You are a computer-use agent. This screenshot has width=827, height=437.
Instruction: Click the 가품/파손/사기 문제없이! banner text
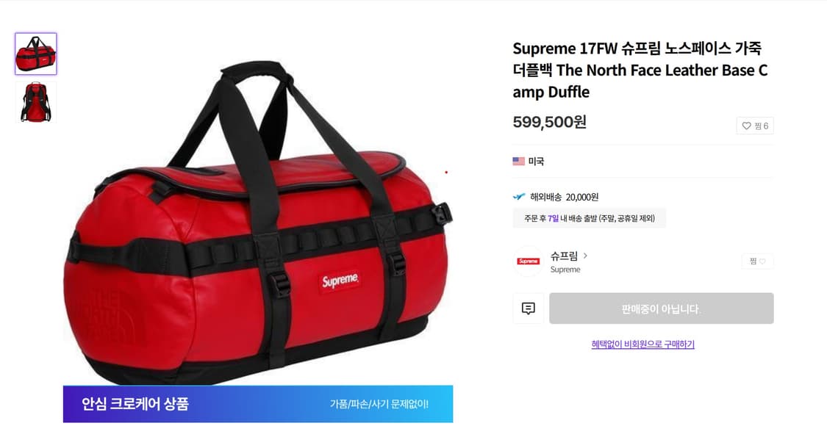[379, 404]
